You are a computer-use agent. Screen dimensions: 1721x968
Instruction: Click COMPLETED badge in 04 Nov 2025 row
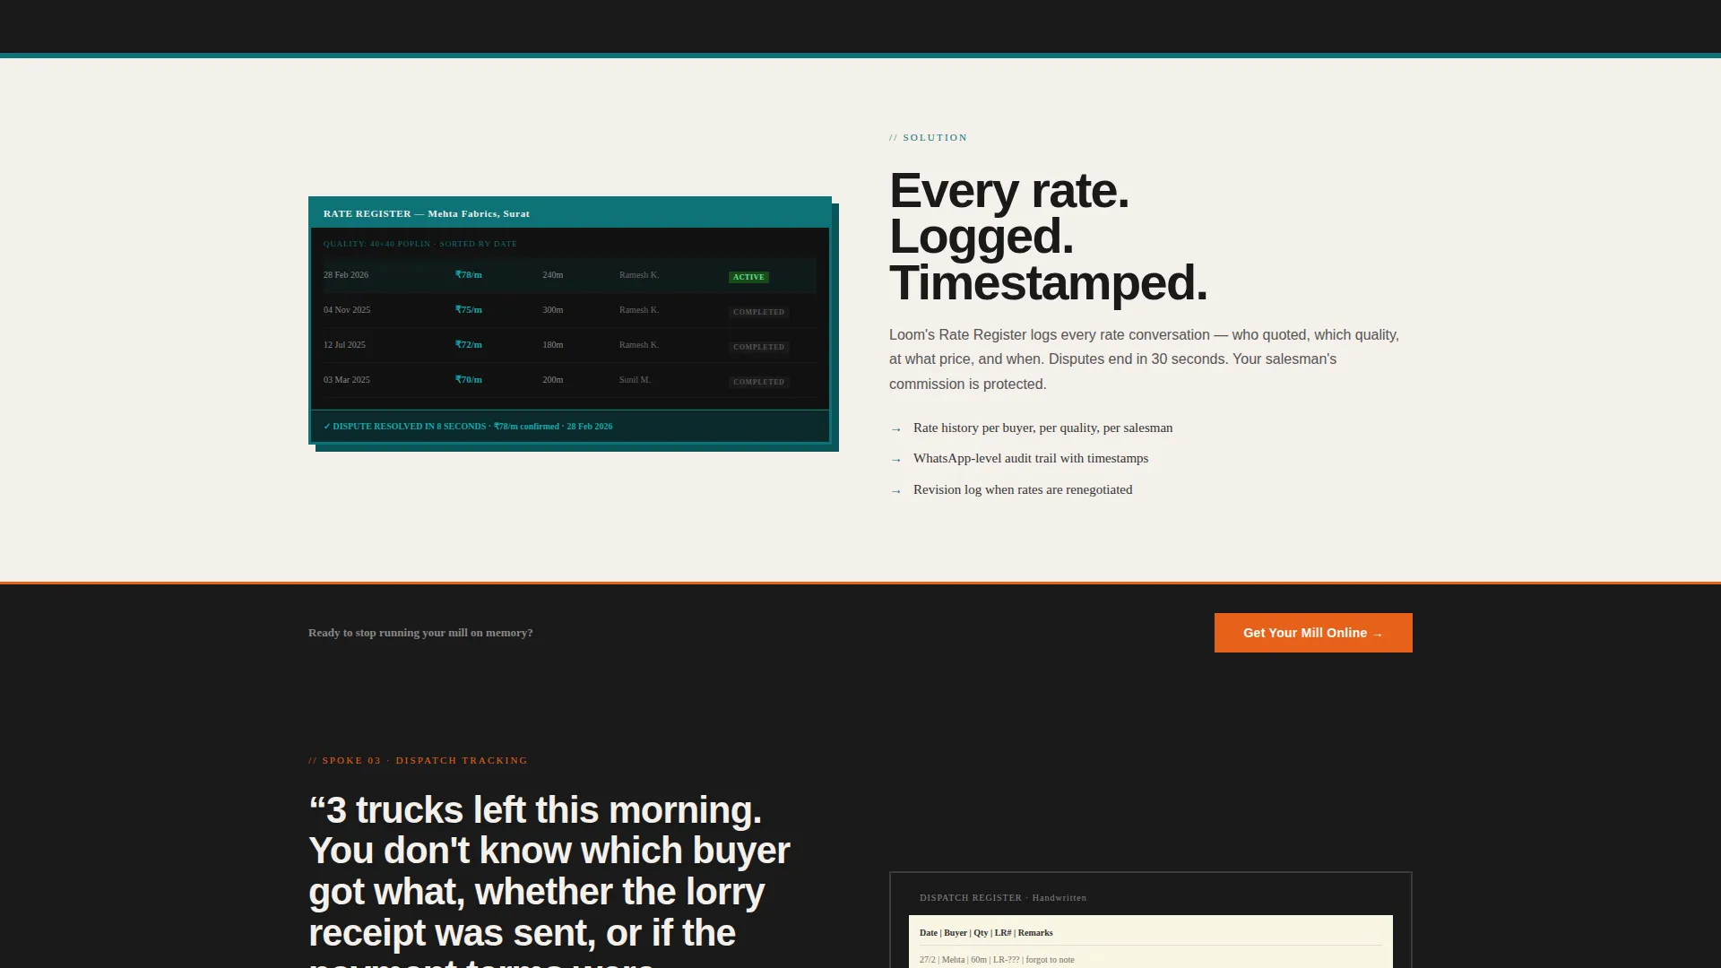(758, 312)
